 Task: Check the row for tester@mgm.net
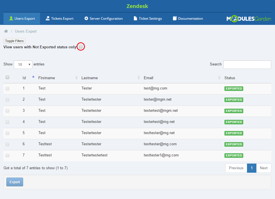[x=7, y=100]
